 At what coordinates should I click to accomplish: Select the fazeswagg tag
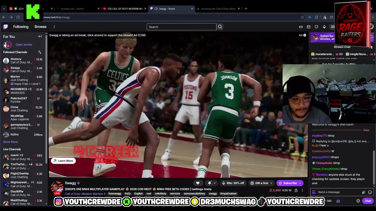115,194
